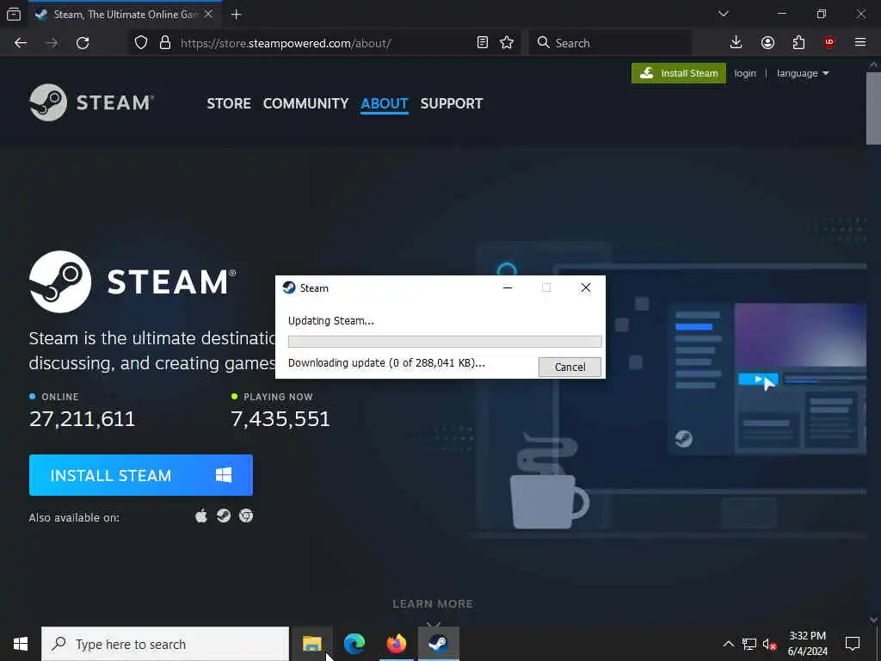Click the login link
Viewport: 881px width, 661px height.
pyautogui.click(x=745, y=74)
